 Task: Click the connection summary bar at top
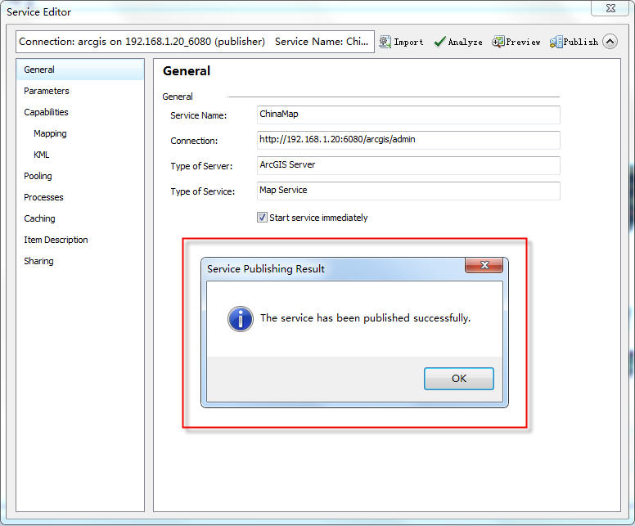point(195,41)
